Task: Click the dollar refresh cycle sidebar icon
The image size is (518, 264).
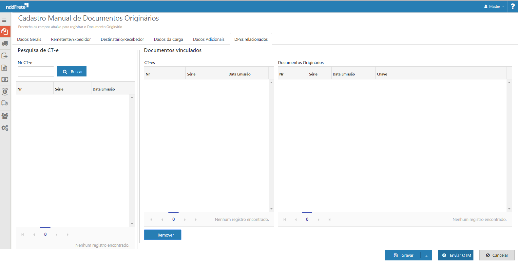Action: pos(5,92)
